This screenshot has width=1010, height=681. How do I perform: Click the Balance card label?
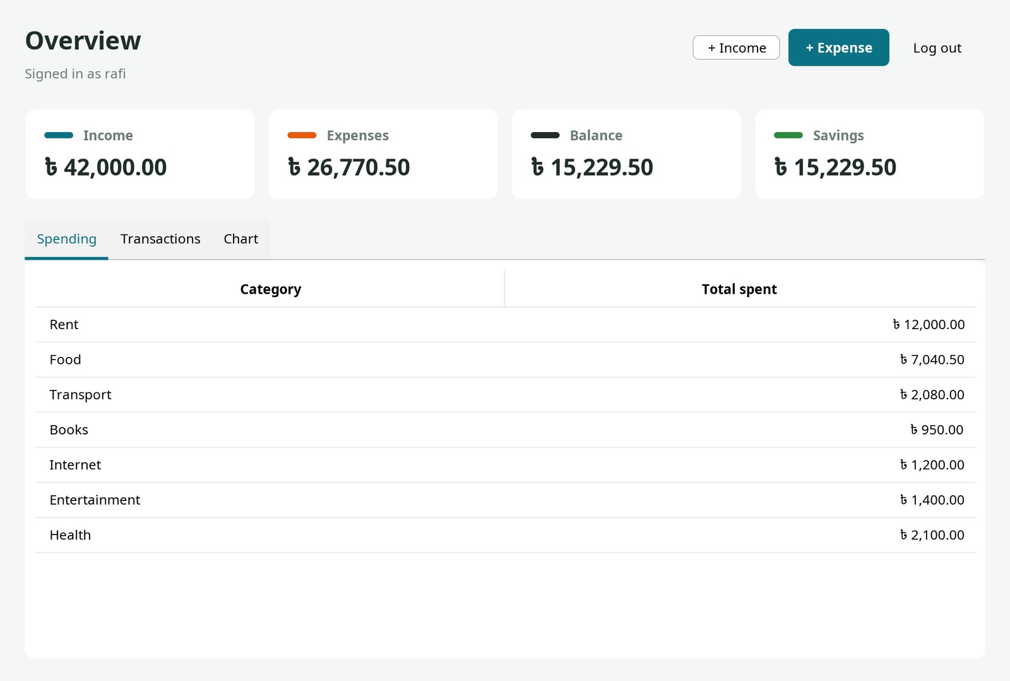pyautogui.click(x=596, y=135)
